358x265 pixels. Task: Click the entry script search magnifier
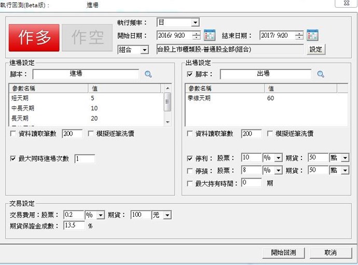point(148,75)
